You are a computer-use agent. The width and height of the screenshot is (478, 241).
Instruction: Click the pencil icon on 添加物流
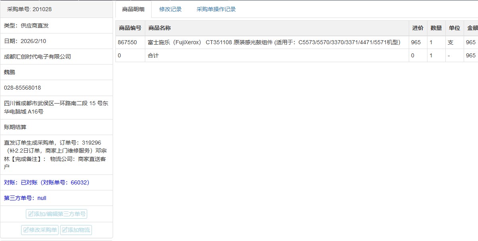[x=64, y=230]
